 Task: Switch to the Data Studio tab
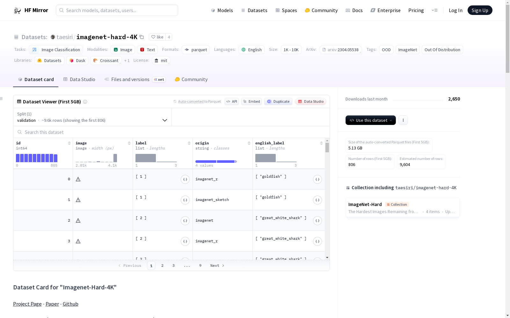(79, 79)
